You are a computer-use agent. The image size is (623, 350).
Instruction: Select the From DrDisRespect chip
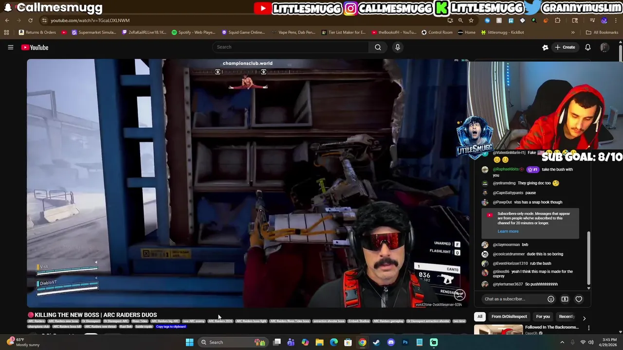[x=509, y=316]
